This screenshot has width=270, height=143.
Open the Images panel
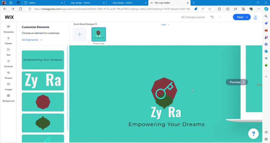click(8, 86)
